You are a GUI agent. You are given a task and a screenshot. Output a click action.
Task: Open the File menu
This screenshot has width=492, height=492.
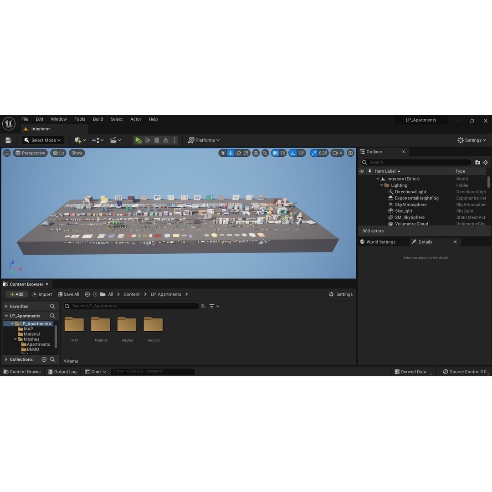click(25, 119)
